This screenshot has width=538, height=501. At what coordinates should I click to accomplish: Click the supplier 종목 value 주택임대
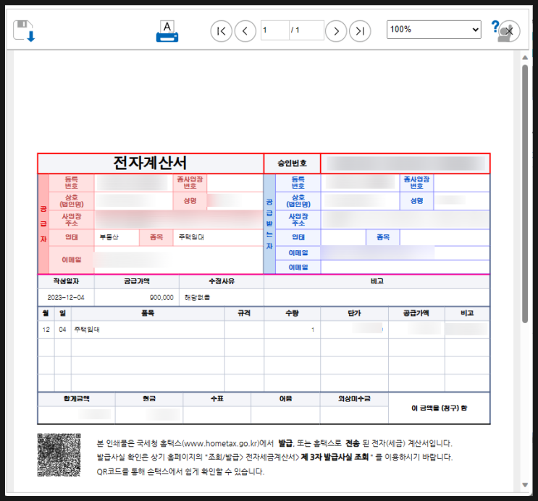click(x=191, y=237)
